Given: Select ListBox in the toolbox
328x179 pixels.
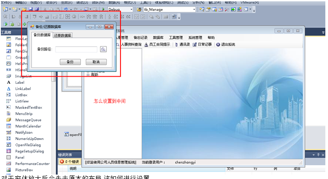Looking at the screenshot, I should (x=21, y=95).
